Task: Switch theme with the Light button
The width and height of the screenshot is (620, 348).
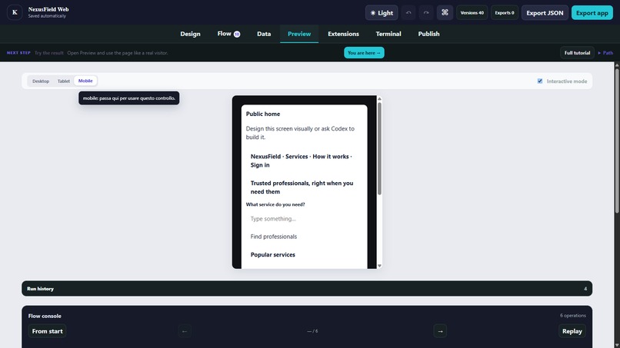Action: click(382, 12)
